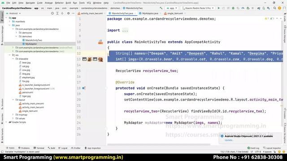Click the Sync Project with Gradle icon
Screen dimensions: 287x161
tap(259, 8)
